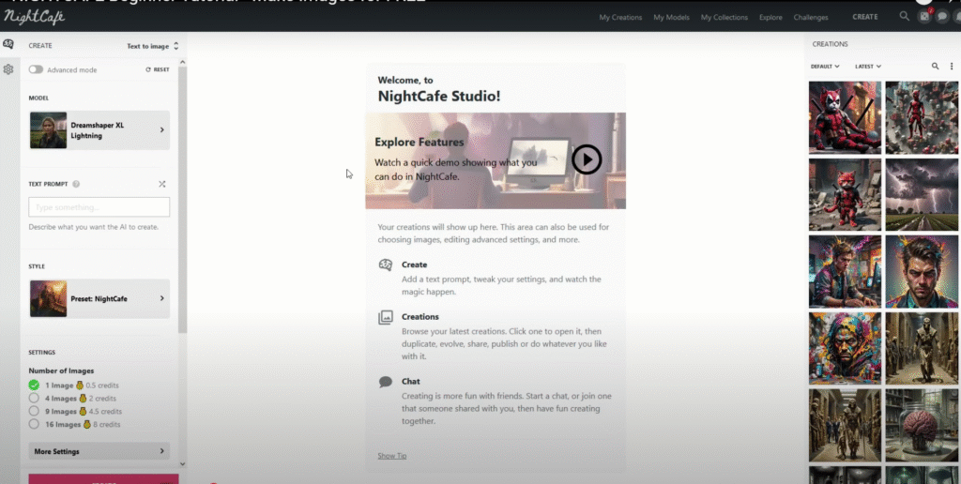Open the Challenges page

coord(811,17)
